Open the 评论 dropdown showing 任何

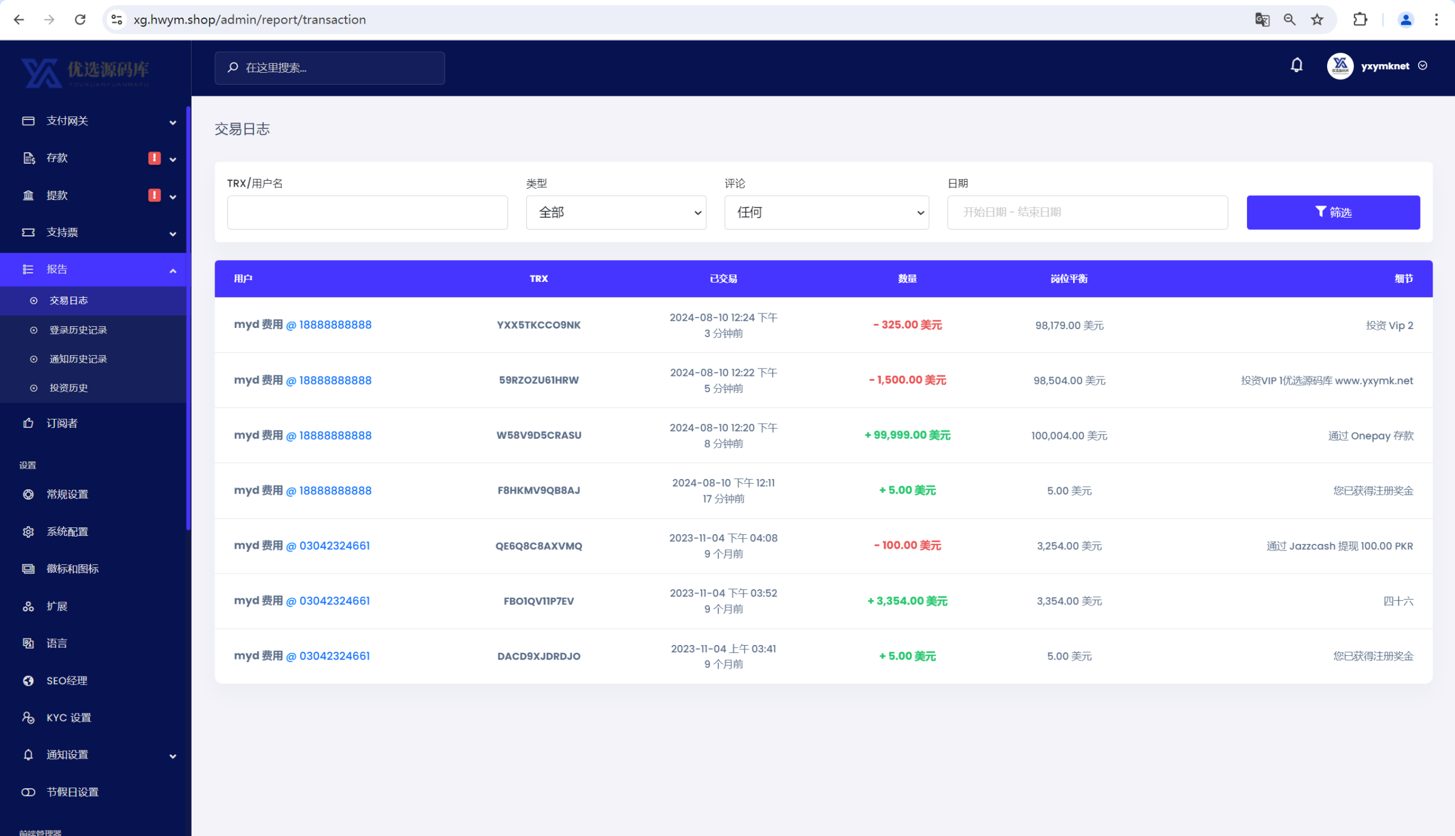tap(826, 212)
